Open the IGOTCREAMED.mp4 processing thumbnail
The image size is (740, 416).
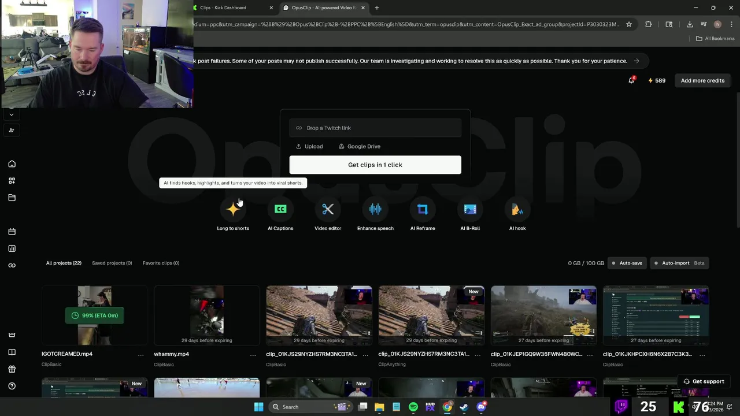pos(95,315)
